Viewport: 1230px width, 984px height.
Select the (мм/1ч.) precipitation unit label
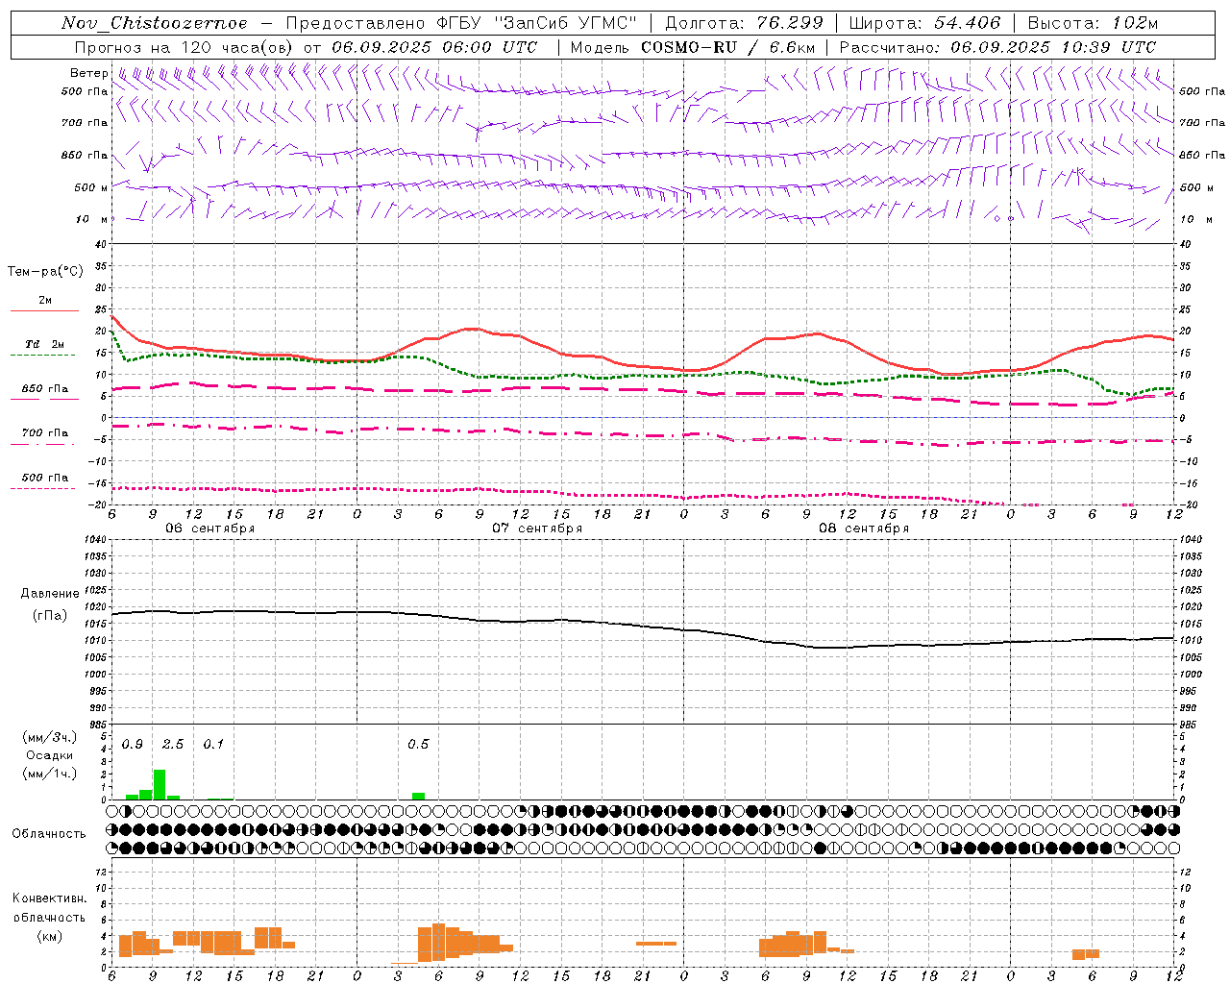[x=50, y=774]
